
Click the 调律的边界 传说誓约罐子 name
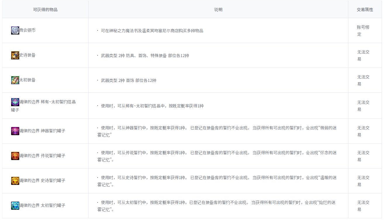click(x=42, y=156)
